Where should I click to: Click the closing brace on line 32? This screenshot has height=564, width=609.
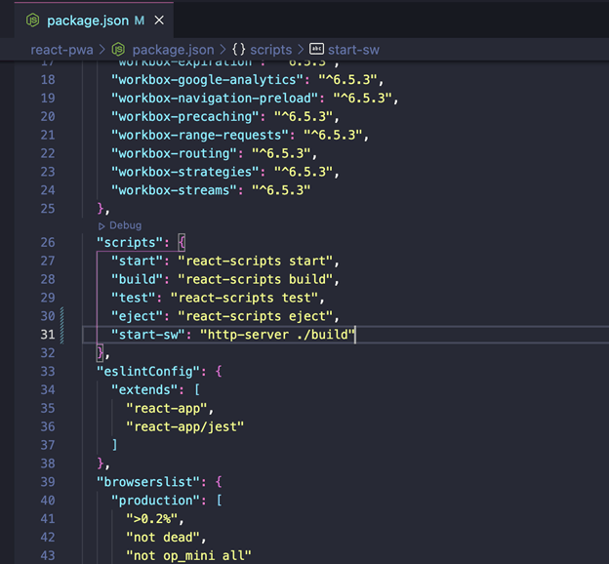(x=101, y=352)
